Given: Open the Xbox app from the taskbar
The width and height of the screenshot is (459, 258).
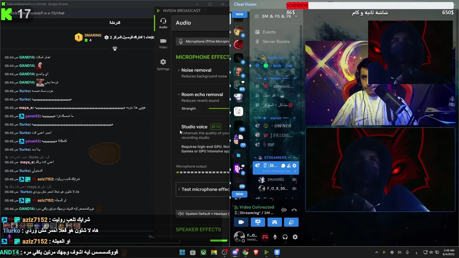Looking at the screenshot, I should pyautogui.click(x=203, y=252).
